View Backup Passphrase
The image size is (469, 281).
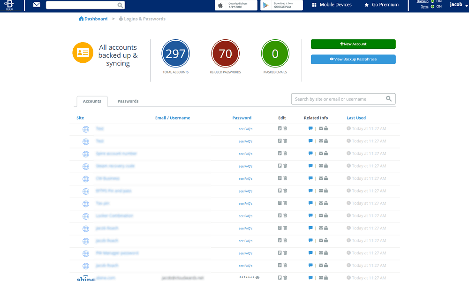point(353,59)
